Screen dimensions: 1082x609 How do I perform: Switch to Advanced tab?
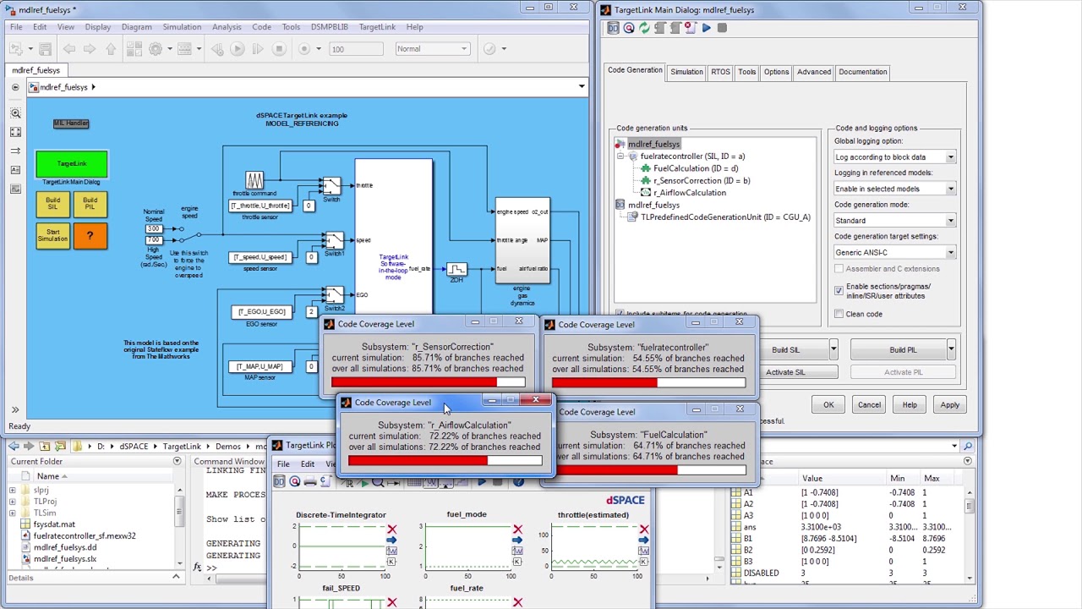click(x=814, y=72)
